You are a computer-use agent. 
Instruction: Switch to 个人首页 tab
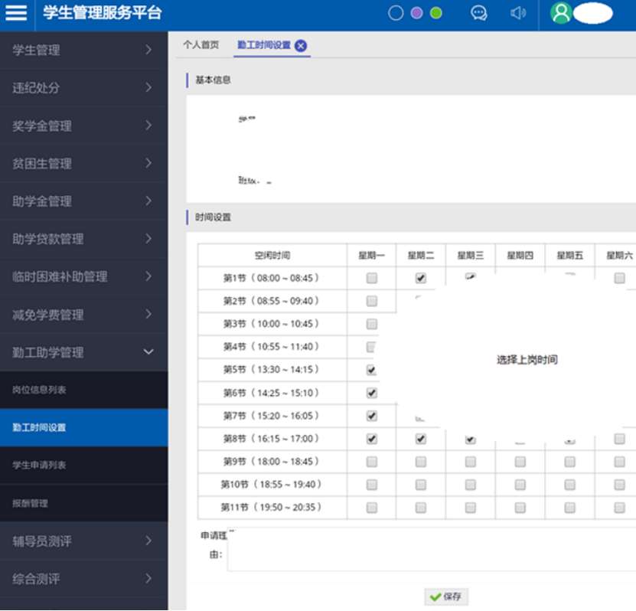[201, 45]
